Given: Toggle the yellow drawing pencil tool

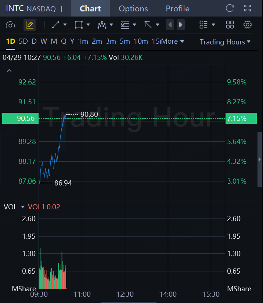Looking at the screenshot, I should pyautogui.click(x=29, y=25).
